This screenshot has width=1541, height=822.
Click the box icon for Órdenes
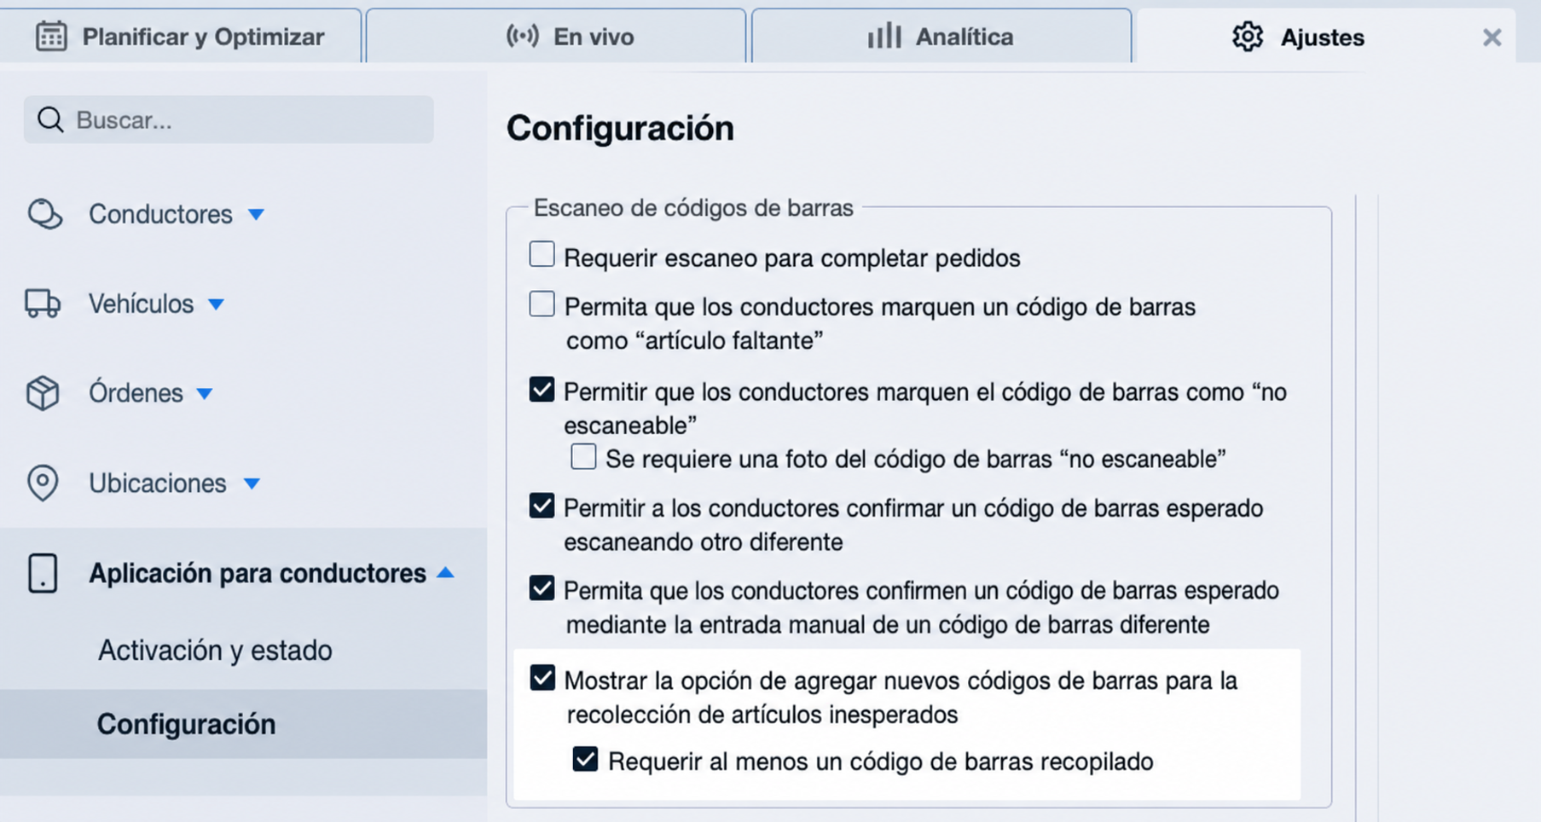click(x=43, y=393)
